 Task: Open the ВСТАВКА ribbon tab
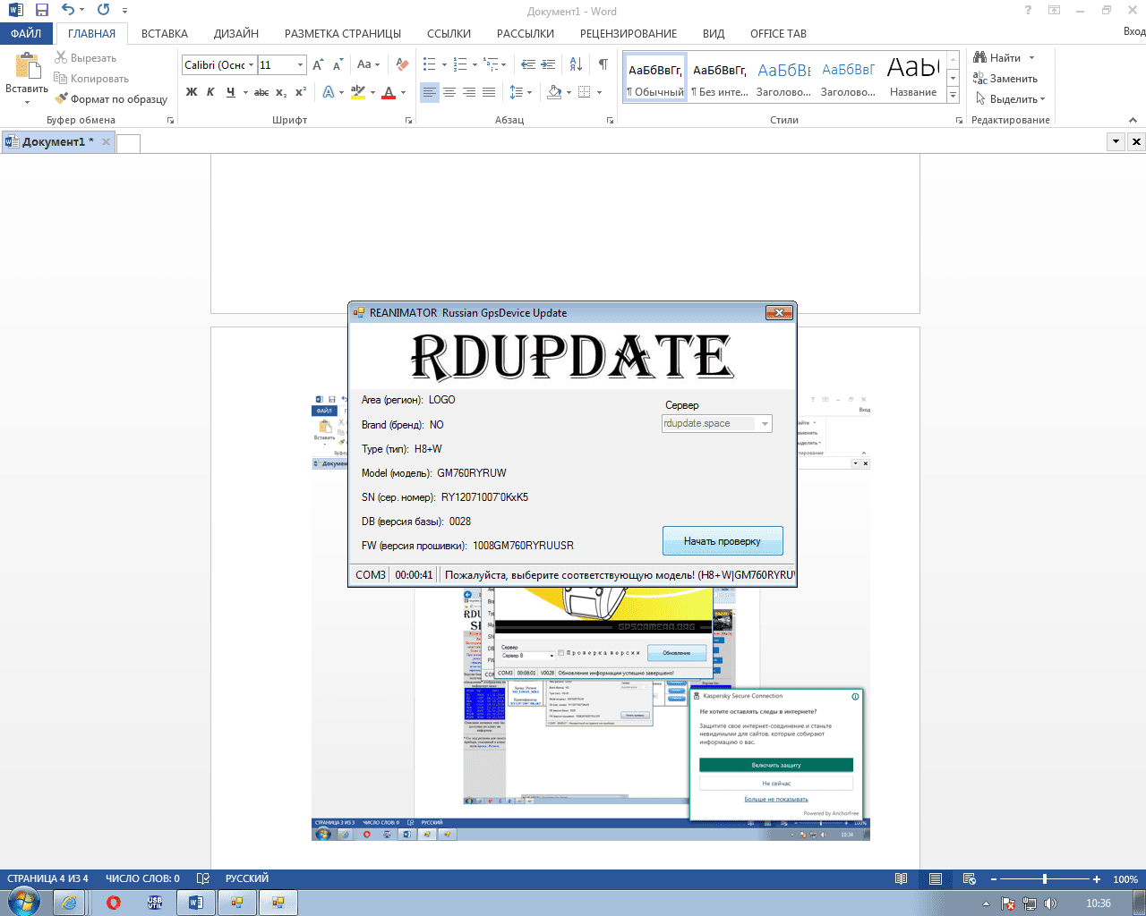click(165, 33)
